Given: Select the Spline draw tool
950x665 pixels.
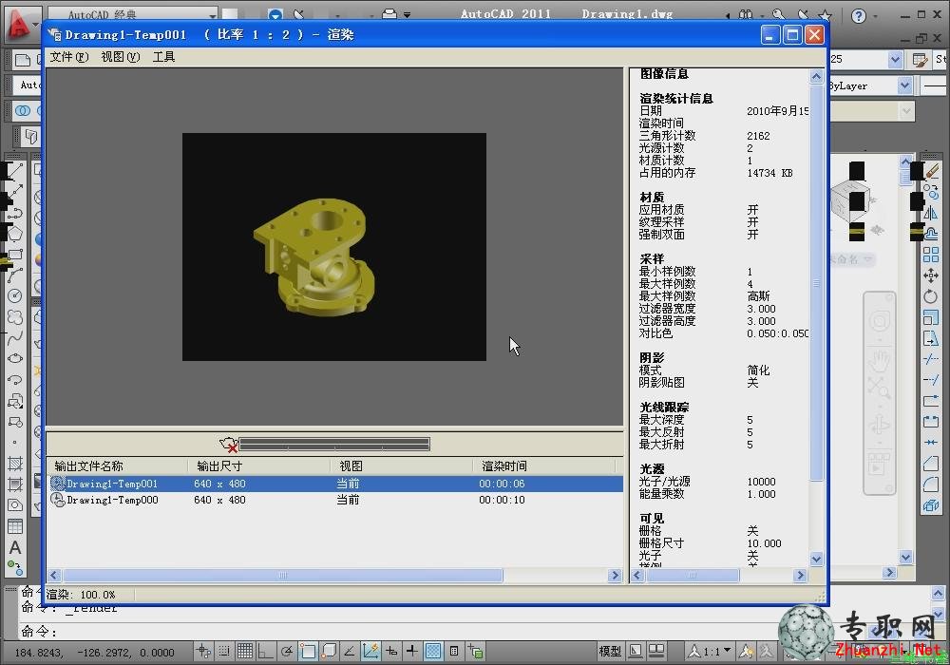Looking at the screenshot, I should click(14, 337).
